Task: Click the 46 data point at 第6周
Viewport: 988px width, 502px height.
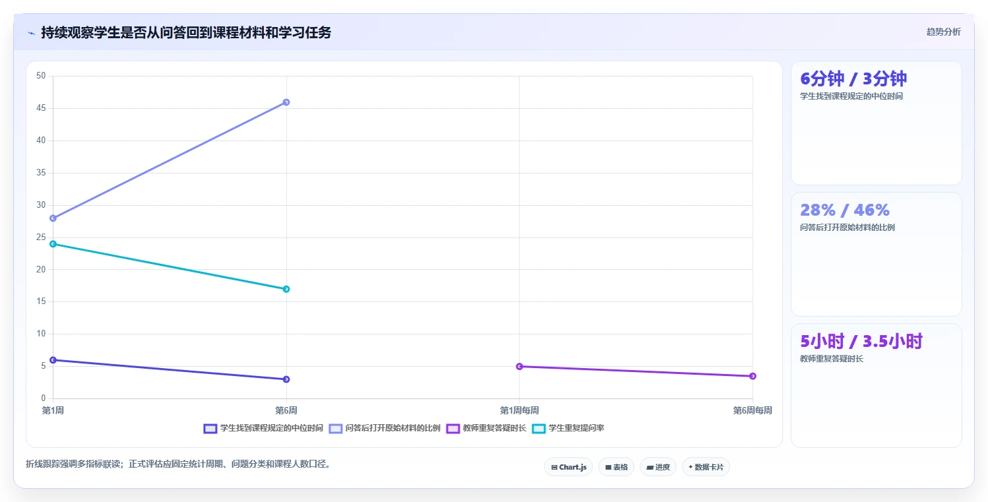Action: pos(286,102)
